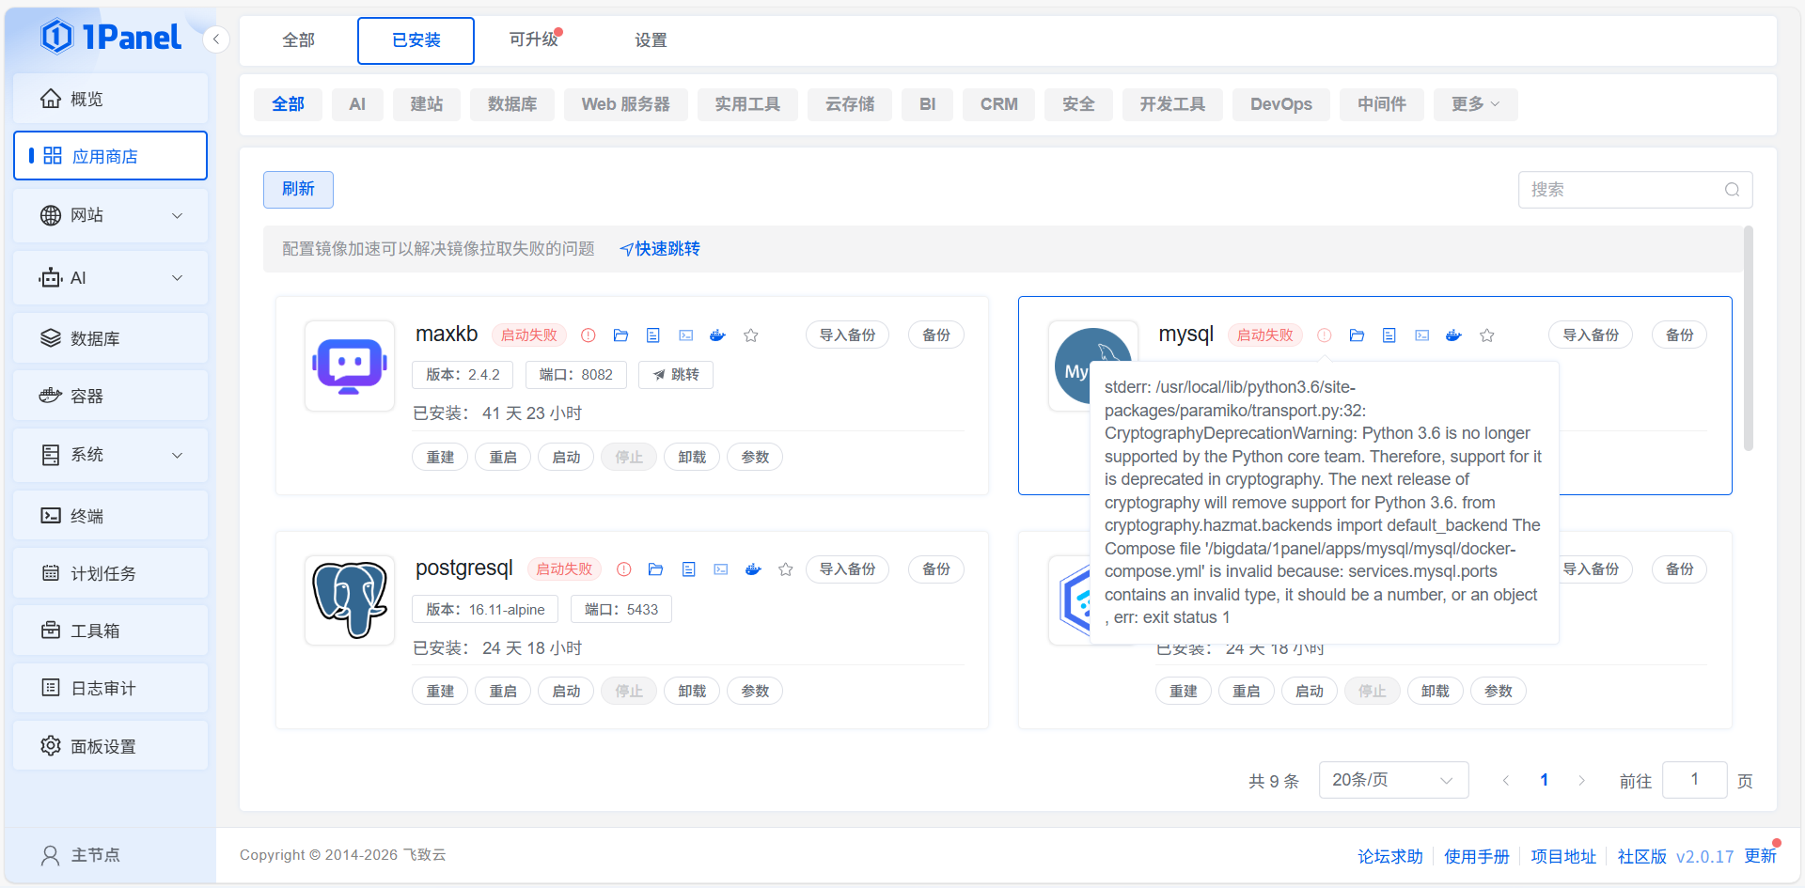Favorite maxkb with the star icon
The width and height of the screenshot is (1805, 888).
click(751, 335)
